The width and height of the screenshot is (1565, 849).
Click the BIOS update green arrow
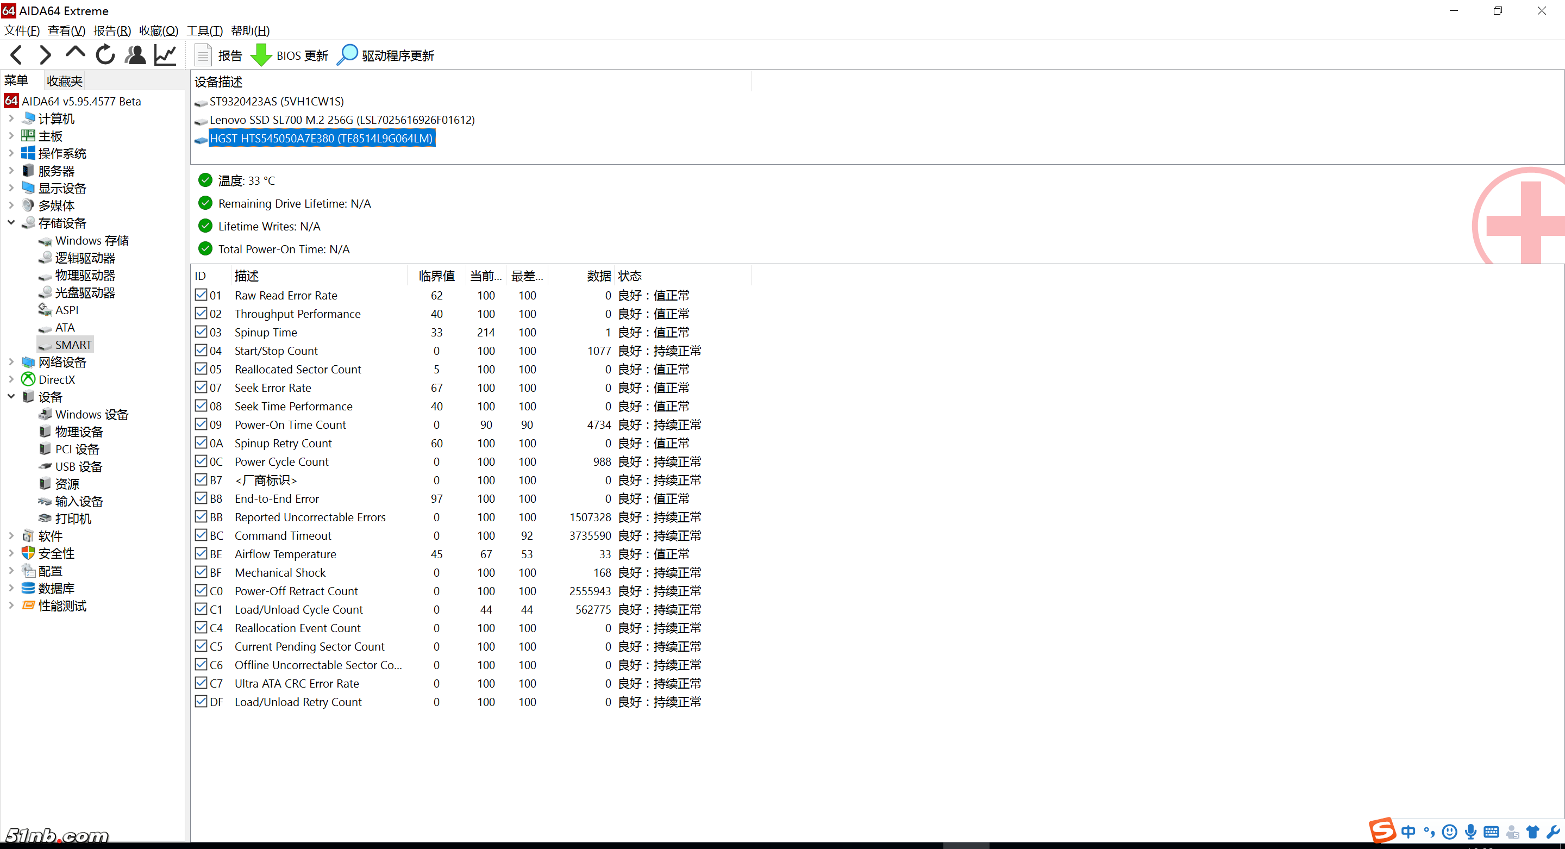tap(261, 55)
